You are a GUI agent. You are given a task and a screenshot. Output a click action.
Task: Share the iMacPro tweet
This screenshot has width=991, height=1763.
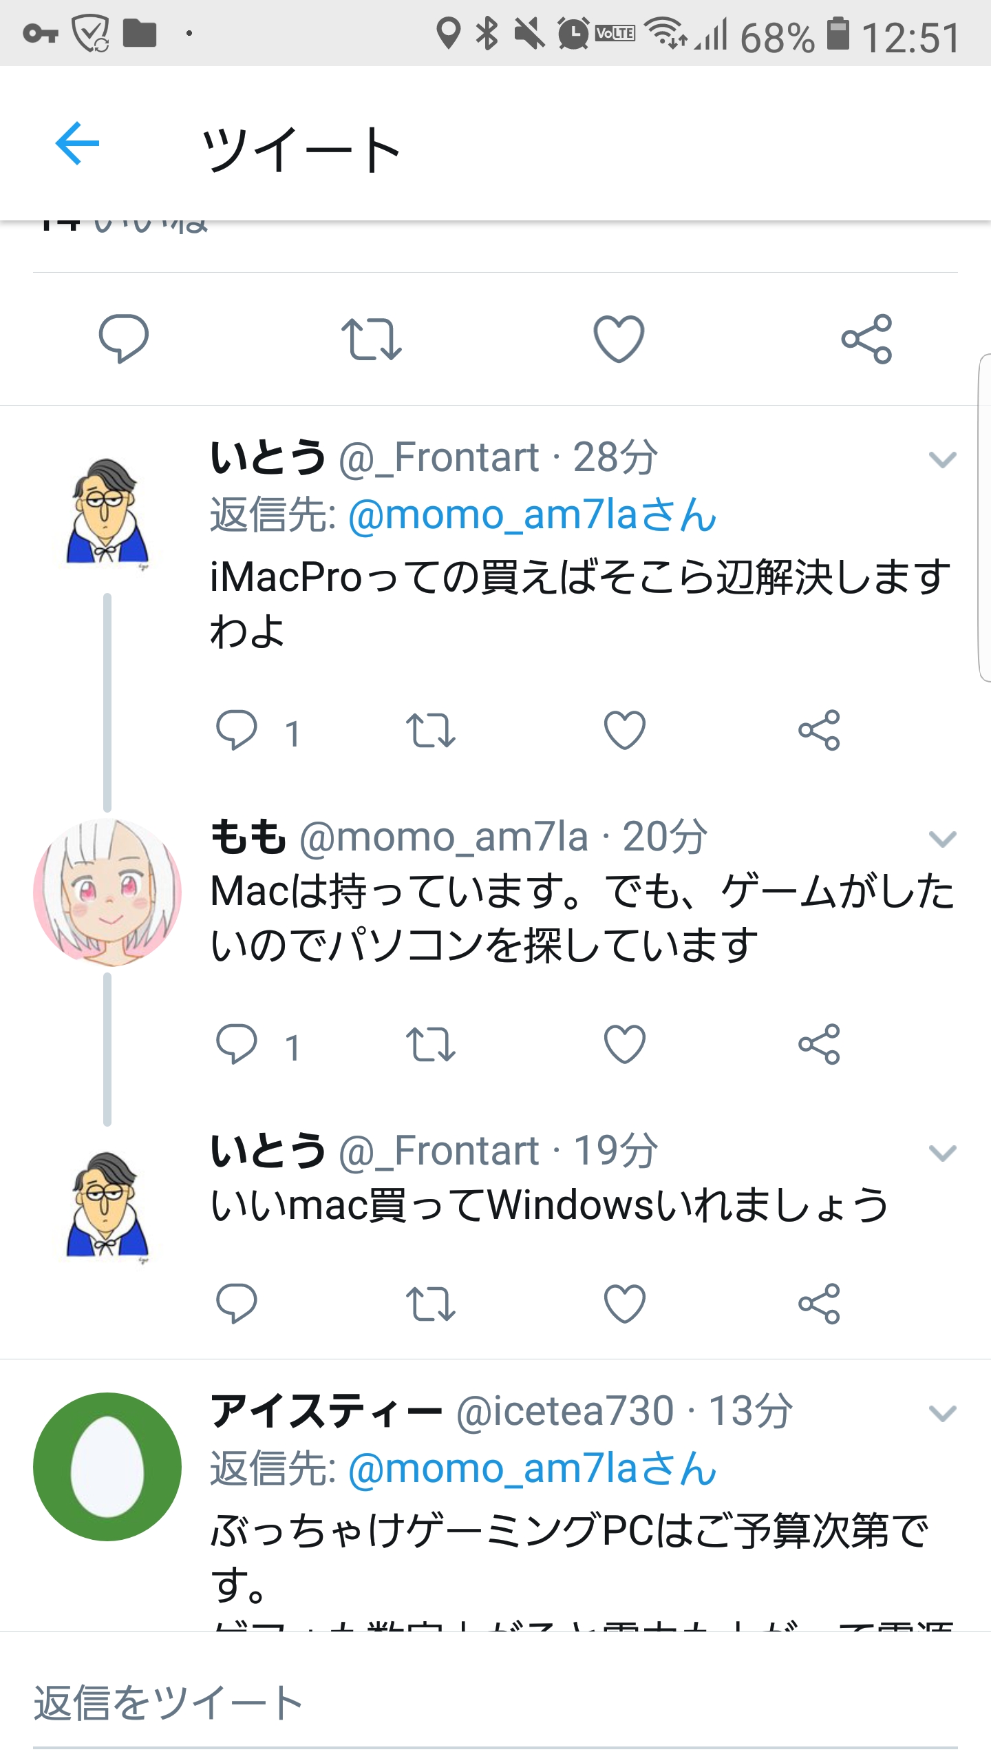coord(819,730)
